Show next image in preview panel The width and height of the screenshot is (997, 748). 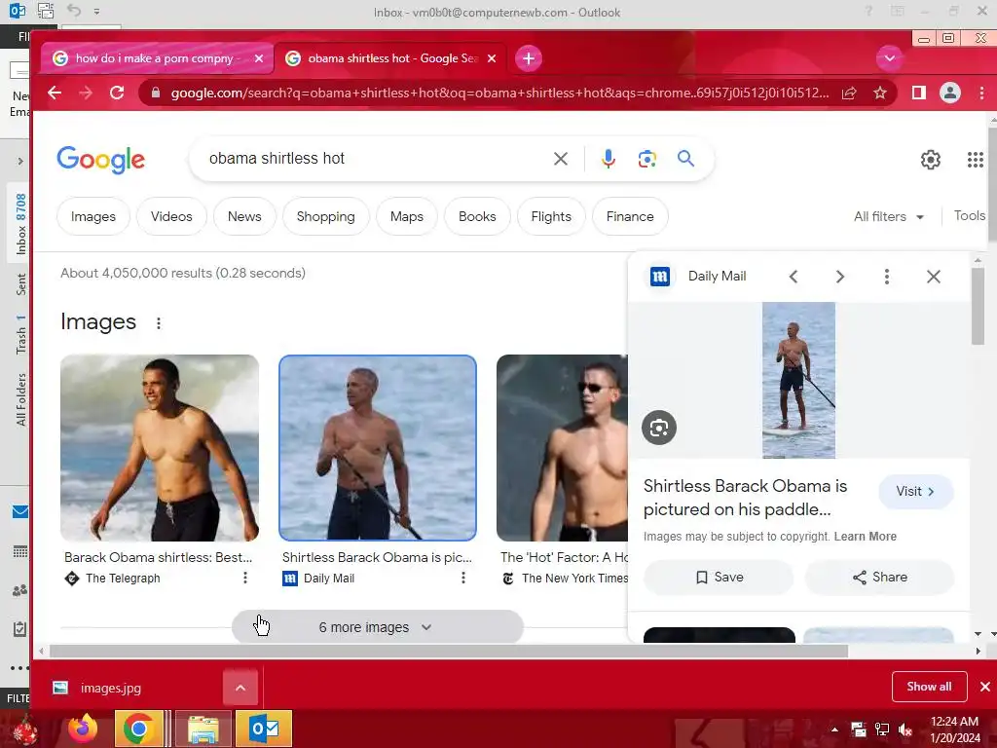click(x=840, y=277)
